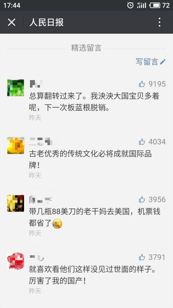Image resolution: width=173 pixels, height=308 pixels.
Task: Tap the 人民日报 title in header
Action: click(47, 22)
